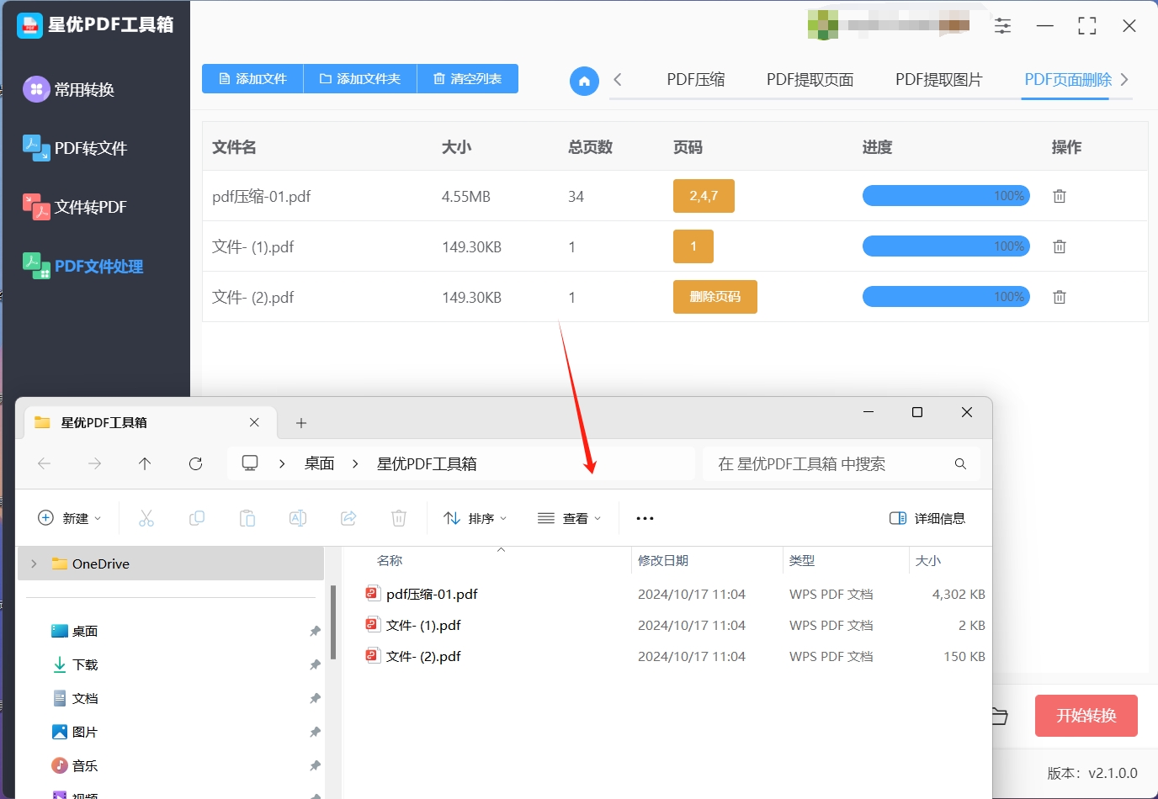Click the PC monitor icon in address bar
Screen dimensions: 1158x799
pyautogui.click(x=250, y=463)
